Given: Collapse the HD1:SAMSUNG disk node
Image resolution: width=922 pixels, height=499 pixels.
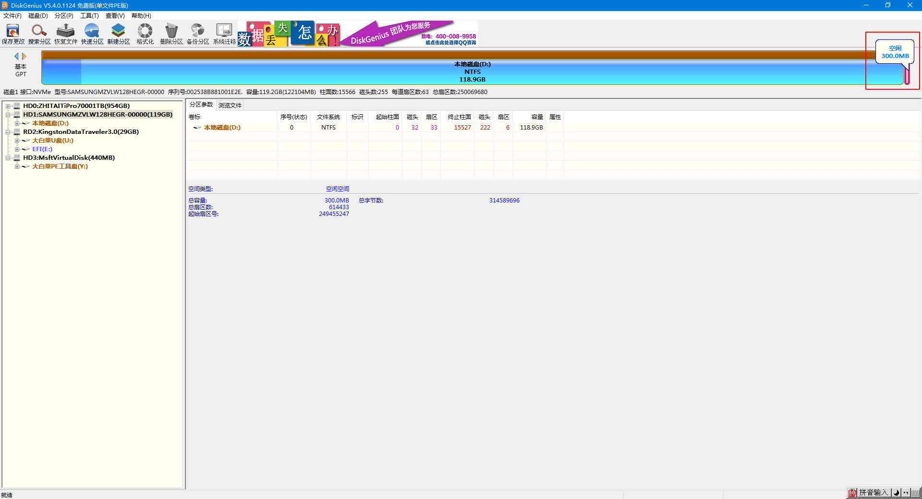Looking at the screenshot, I should [x=8, y=115].
